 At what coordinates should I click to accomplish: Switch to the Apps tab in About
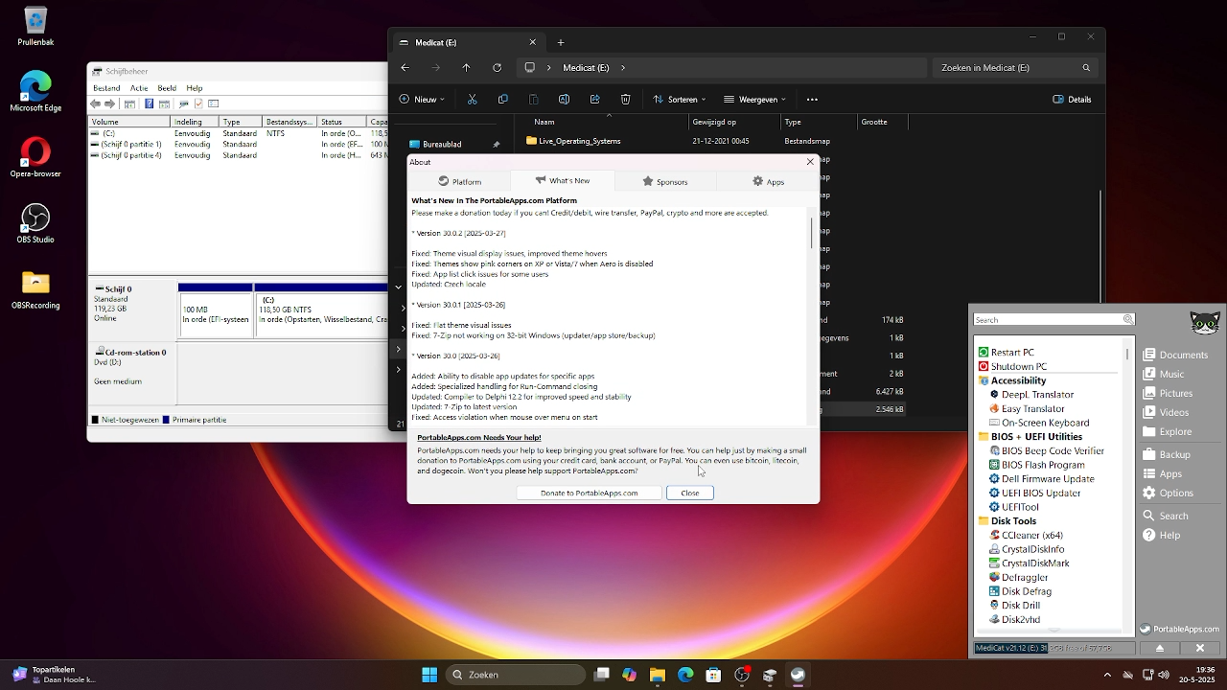(x=768, y=181)
